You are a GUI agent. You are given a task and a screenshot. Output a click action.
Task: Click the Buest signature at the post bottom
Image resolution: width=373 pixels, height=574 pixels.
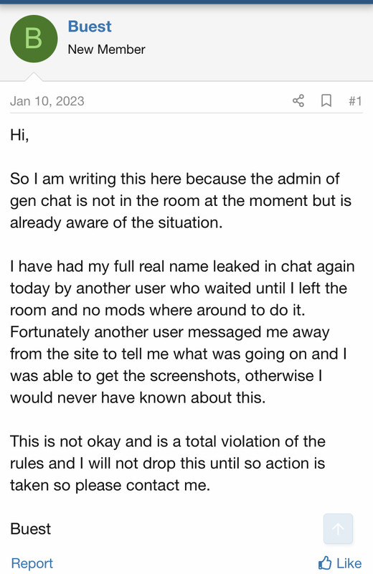coord(31,529)
